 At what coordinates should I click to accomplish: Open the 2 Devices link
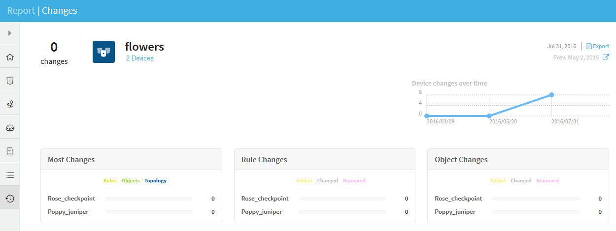coord(139,58)
